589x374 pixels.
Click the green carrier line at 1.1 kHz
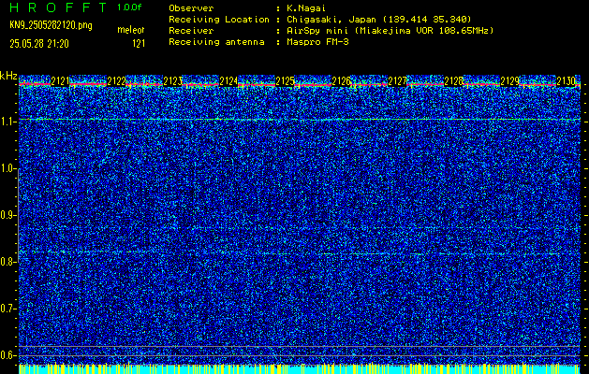[x=299, y=120]
